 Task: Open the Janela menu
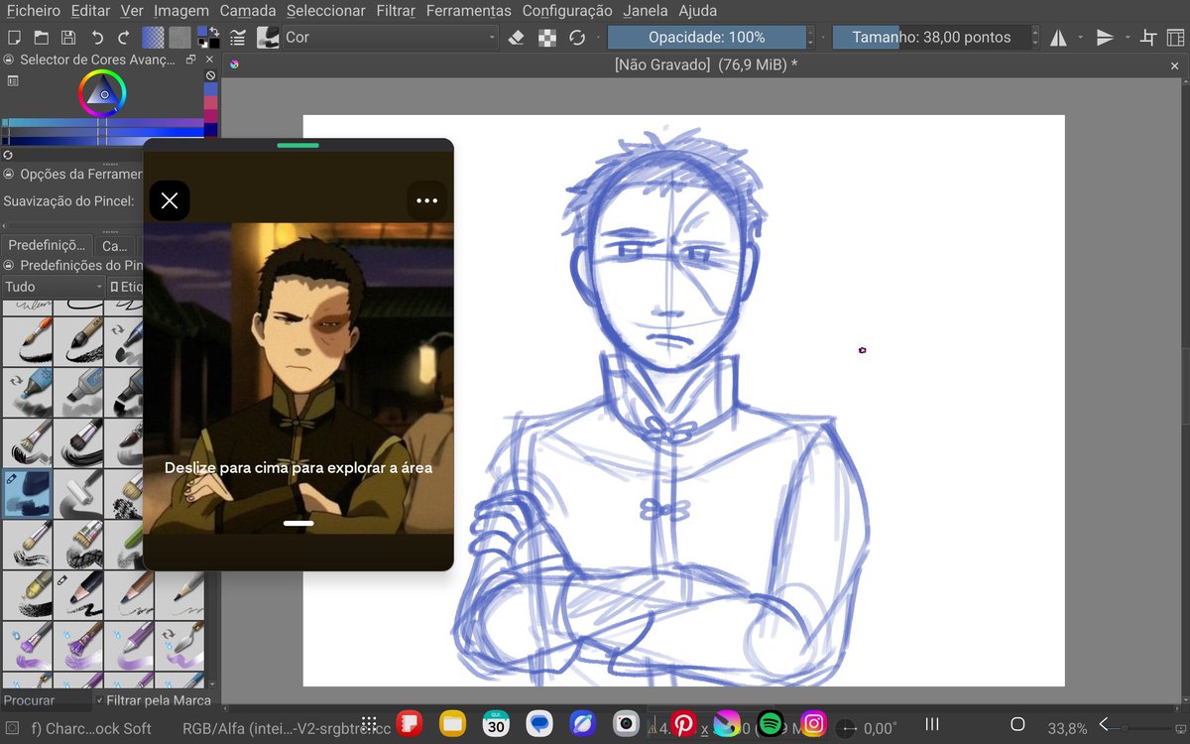646,11
